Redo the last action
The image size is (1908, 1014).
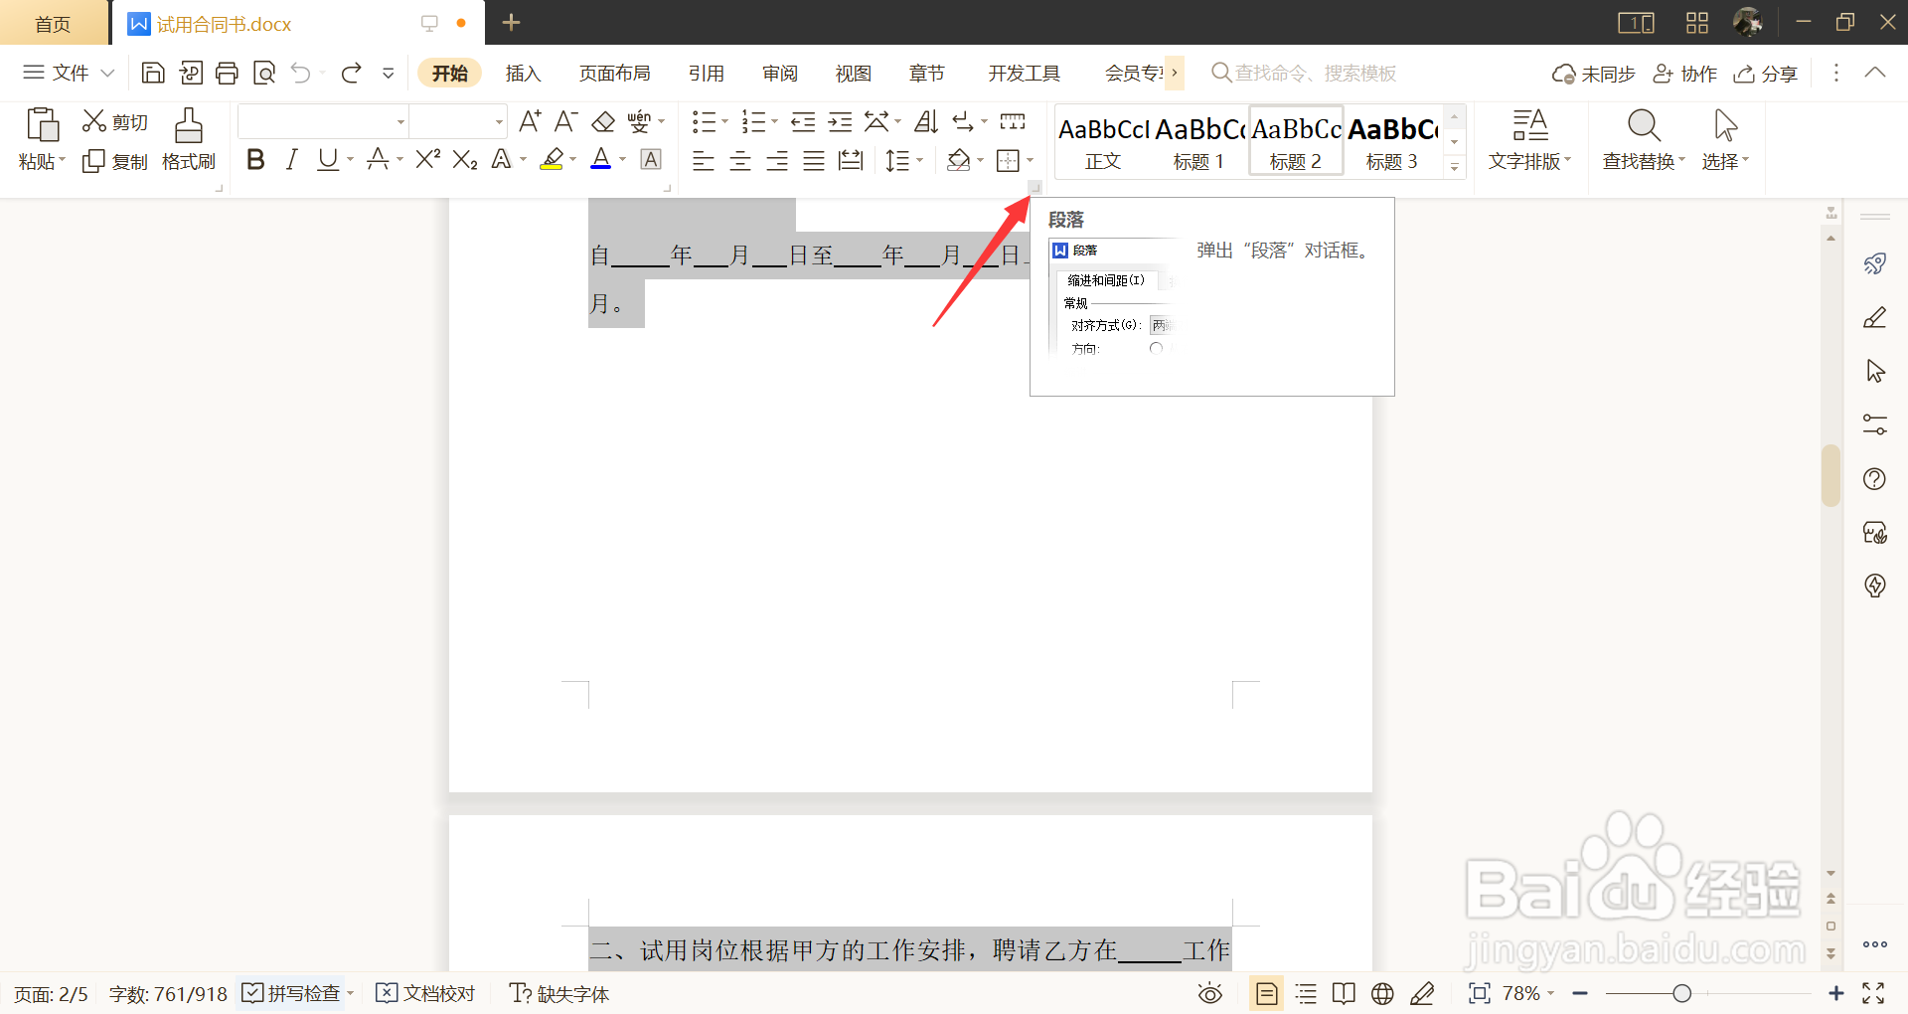click(351, 73)
